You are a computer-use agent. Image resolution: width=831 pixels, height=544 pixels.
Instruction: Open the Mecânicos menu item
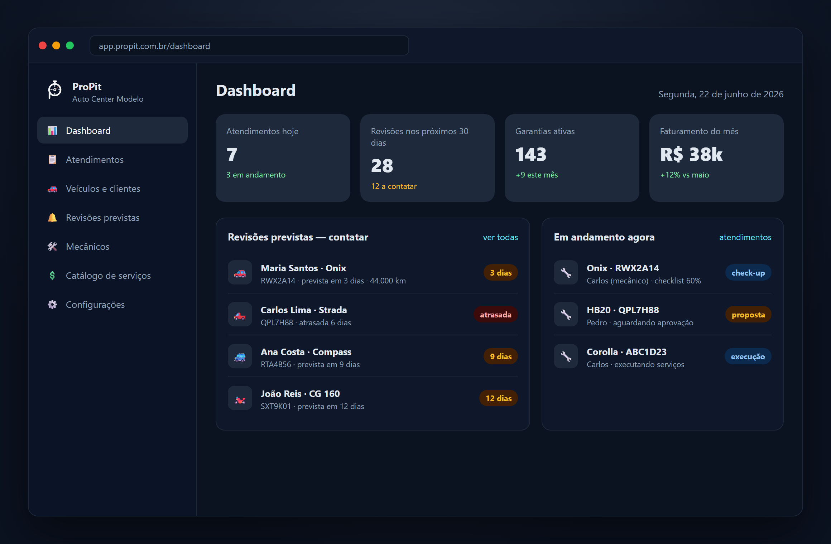(x=112, y=247)
